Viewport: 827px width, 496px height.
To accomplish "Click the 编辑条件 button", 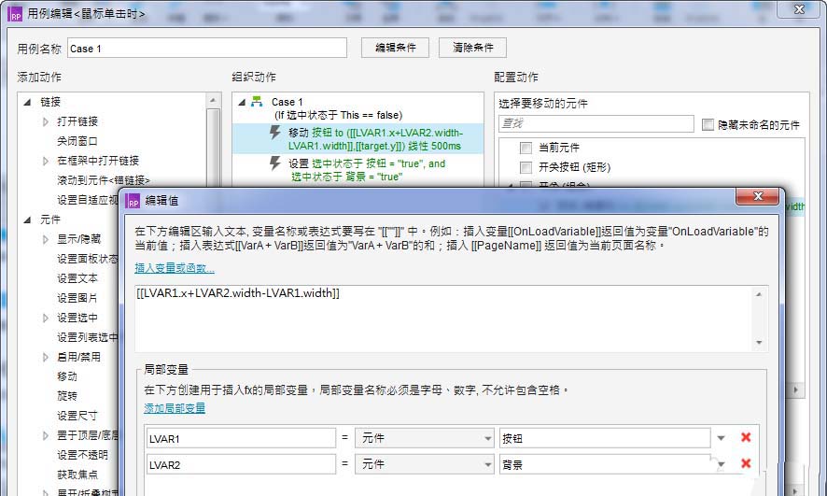I will 395,48.
